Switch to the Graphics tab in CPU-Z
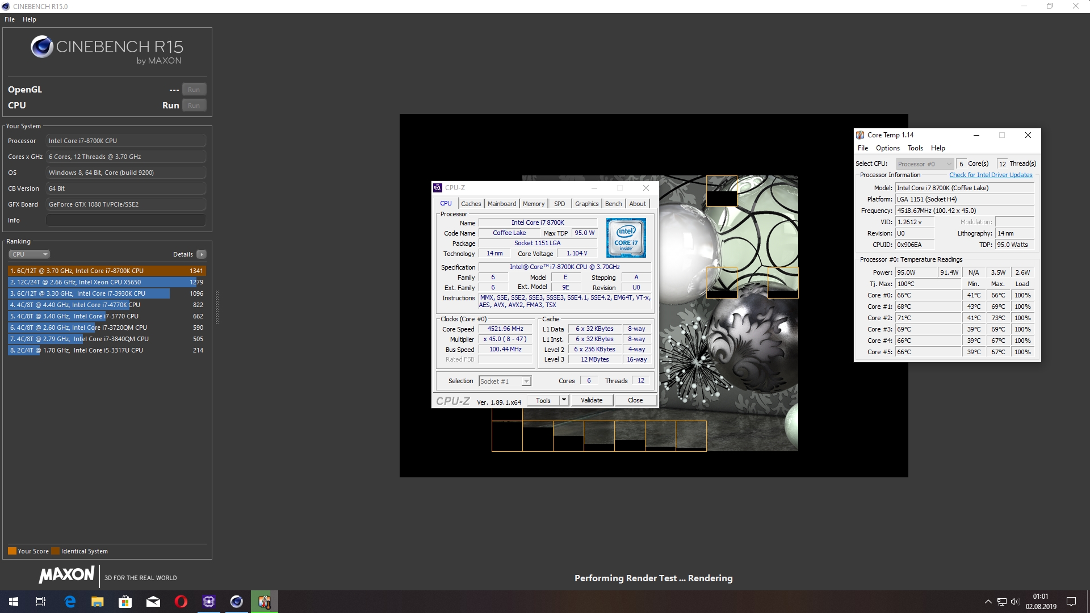1090x613 pixels. point(586,204)
